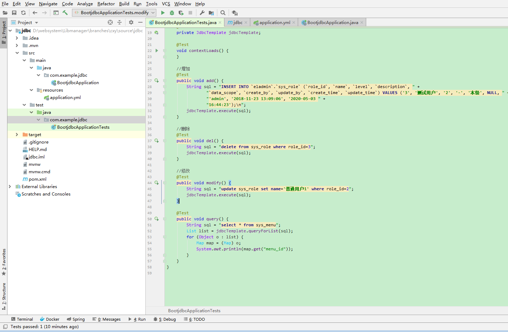Click Select Opened File crosshair in Project panel
Screen dimensions: 508x332
tap(110, 22)
